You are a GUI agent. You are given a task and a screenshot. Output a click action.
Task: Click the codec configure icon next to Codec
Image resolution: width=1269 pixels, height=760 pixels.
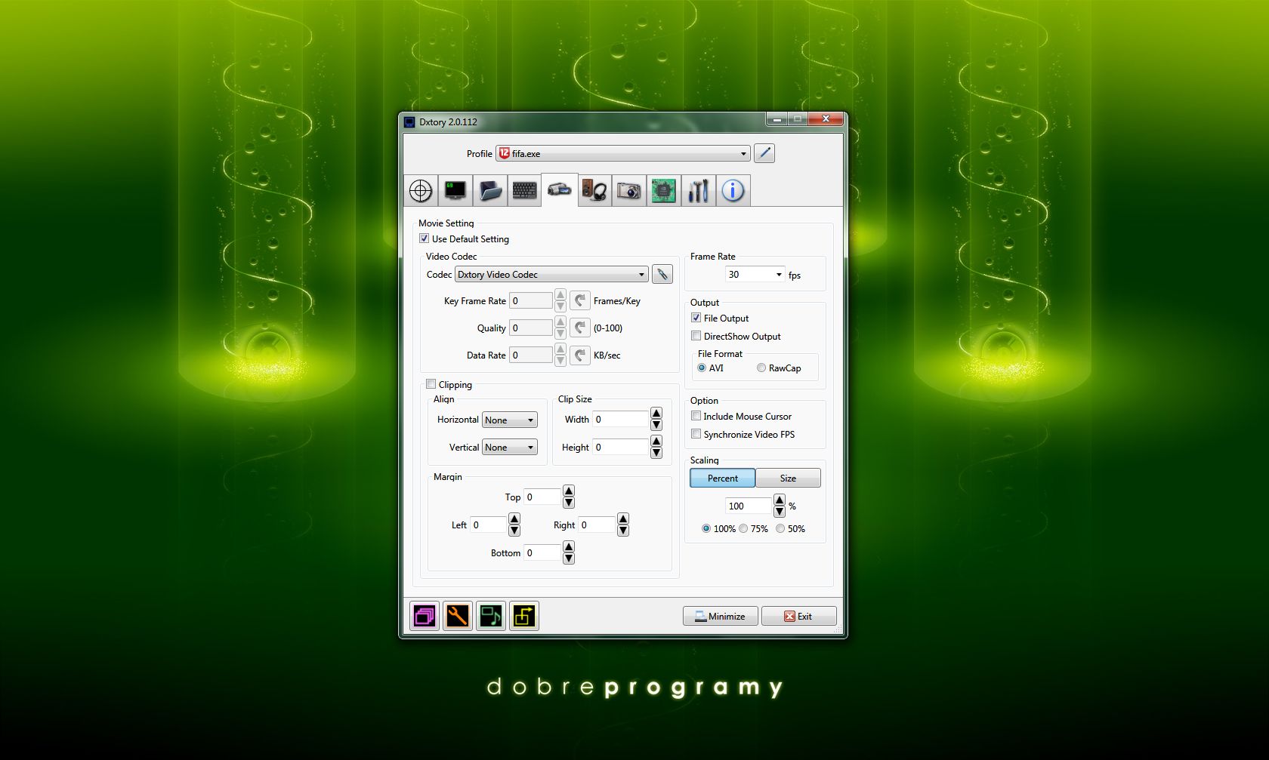pos(662,274)
